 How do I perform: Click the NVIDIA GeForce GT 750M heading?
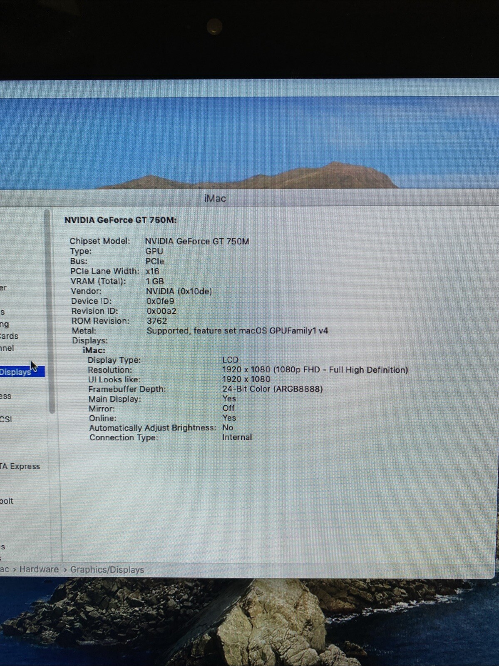[x=120, y=220]
